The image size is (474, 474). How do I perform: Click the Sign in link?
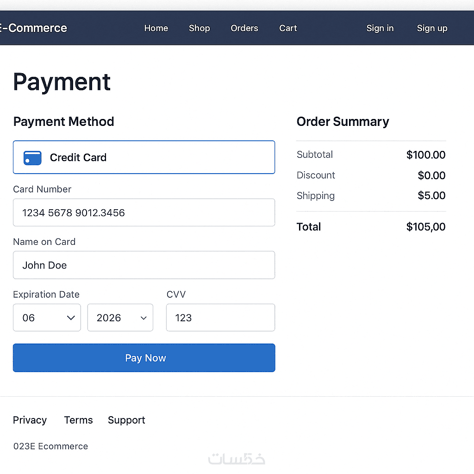[x=380, y=28]
